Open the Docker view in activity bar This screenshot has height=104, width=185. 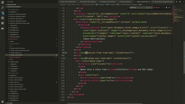(3, 28)
